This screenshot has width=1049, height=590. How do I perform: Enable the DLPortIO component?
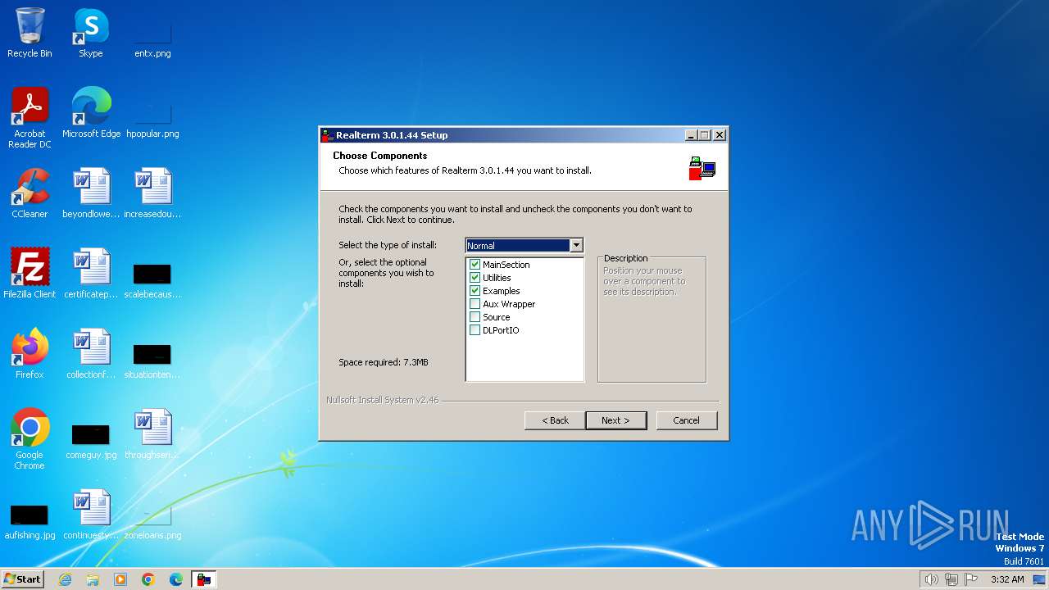click(x=475, y=330)
